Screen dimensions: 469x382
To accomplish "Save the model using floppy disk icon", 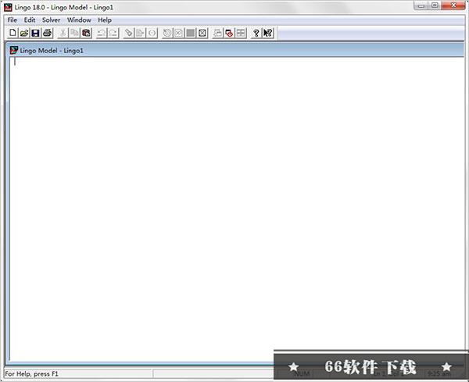I will 36,33.
